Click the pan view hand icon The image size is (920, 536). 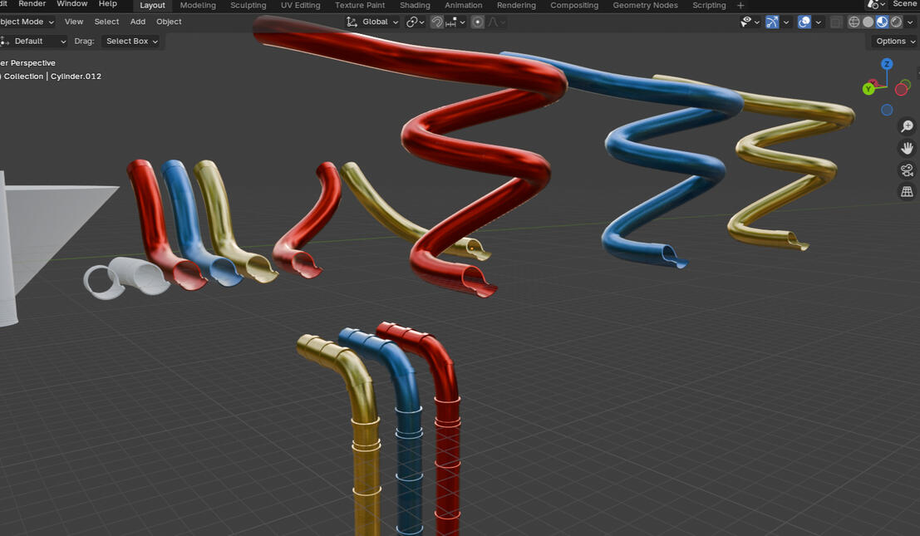point(907,148)
